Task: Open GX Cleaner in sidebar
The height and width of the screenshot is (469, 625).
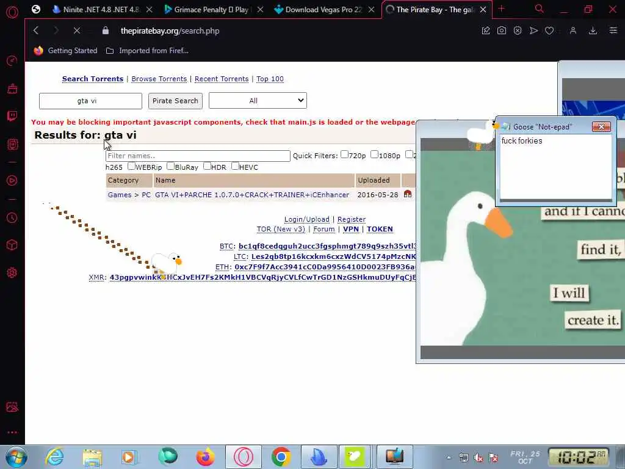Action: [x=12, y=89]
